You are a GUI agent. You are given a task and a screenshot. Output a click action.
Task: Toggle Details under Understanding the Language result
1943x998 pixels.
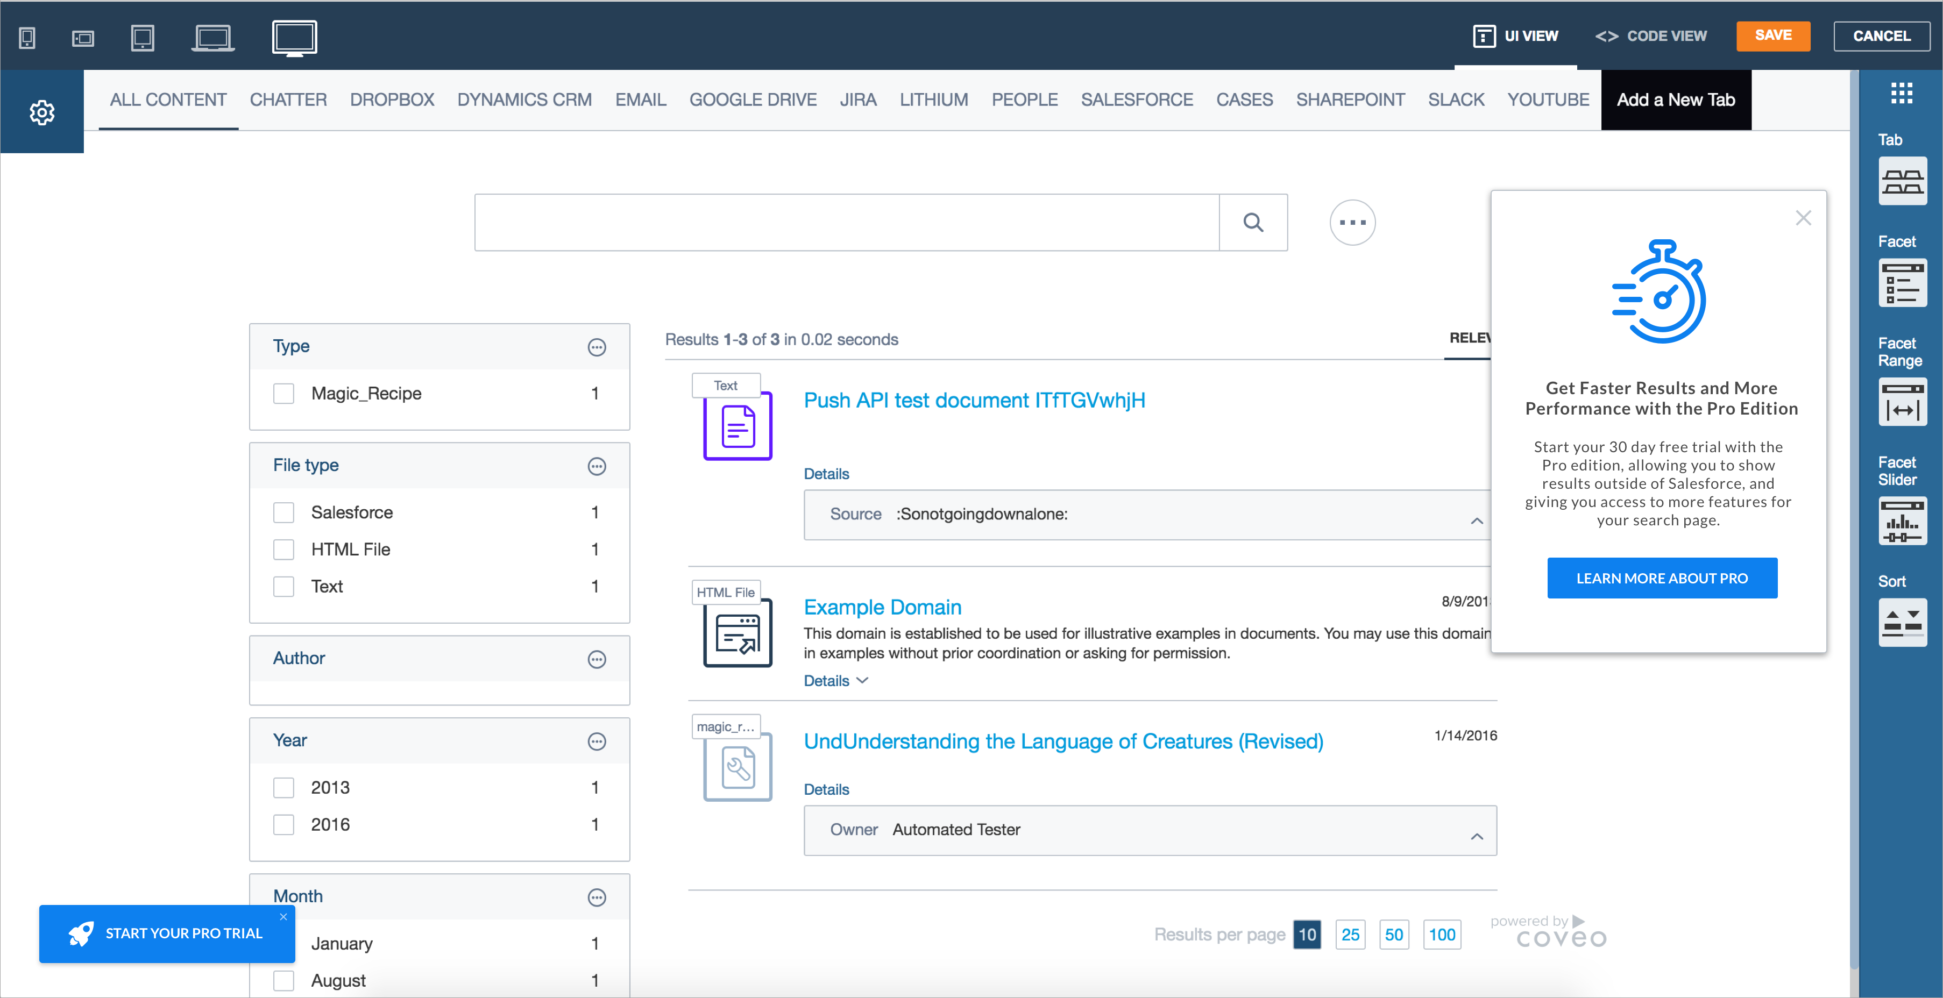click(x=826, y=790)
